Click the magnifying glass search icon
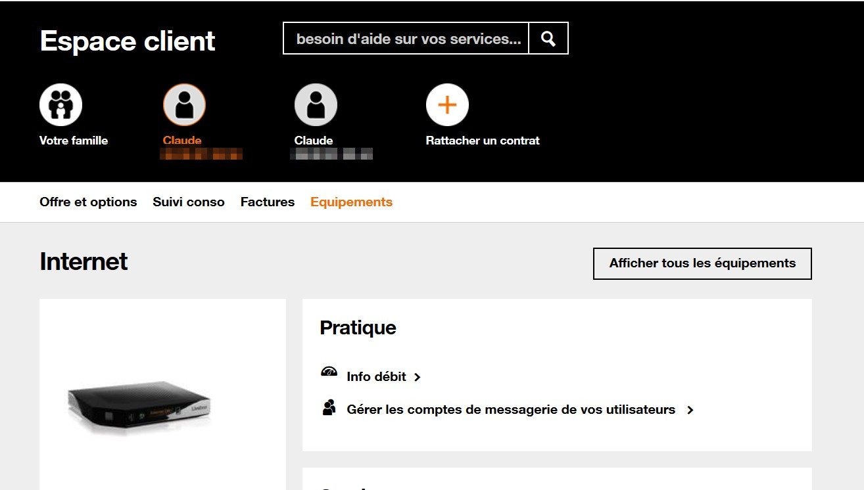 548,39
